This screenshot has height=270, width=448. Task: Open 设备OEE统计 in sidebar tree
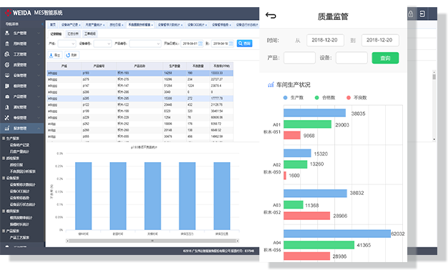19,191
